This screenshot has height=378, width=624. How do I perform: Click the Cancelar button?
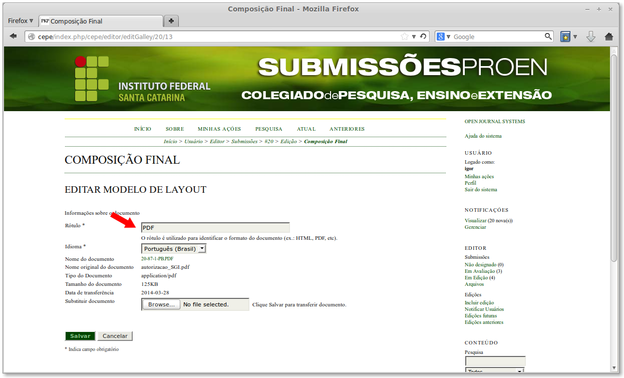[x=115, y=336]
